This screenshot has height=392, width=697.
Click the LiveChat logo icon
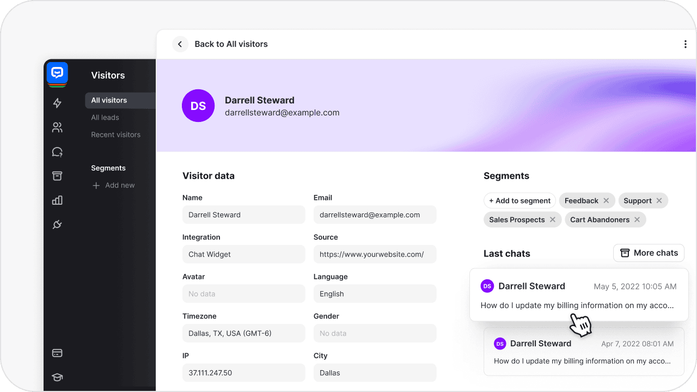point(57,73)
